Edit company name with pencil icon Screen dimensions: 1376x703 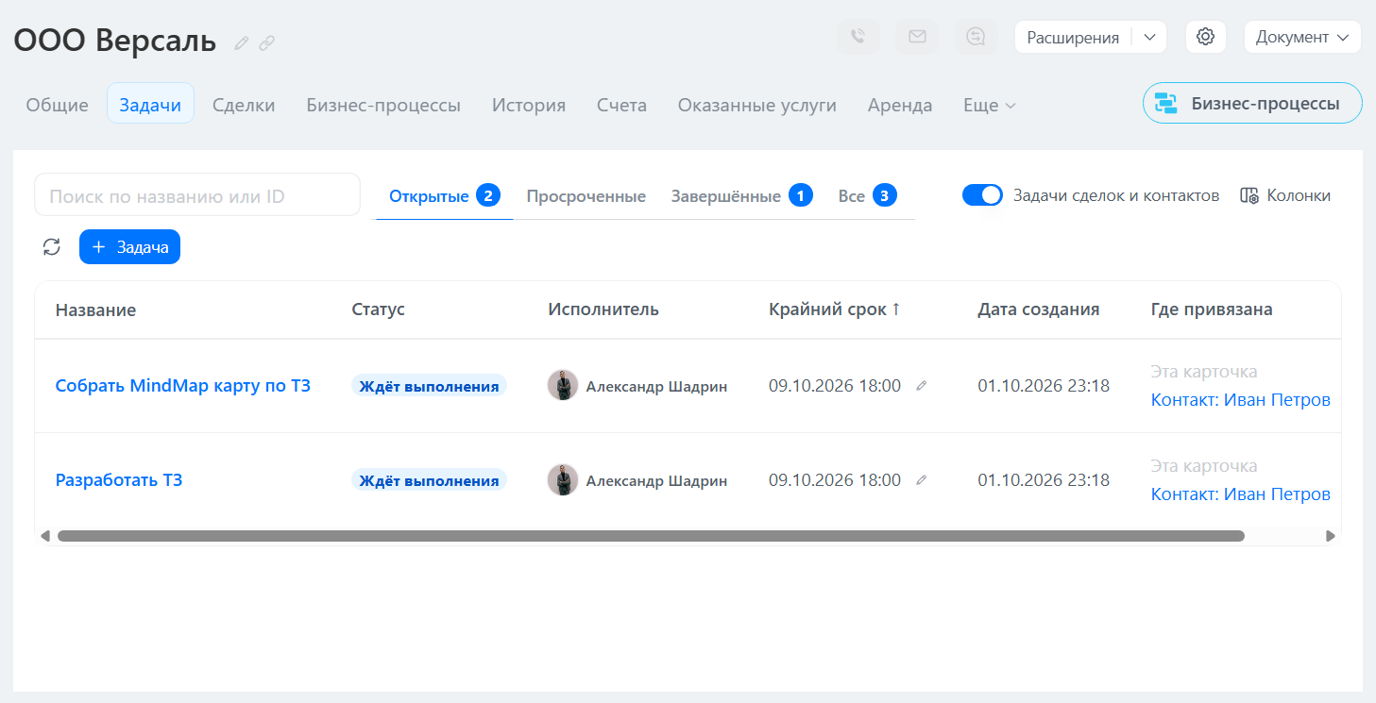[242, 42]
